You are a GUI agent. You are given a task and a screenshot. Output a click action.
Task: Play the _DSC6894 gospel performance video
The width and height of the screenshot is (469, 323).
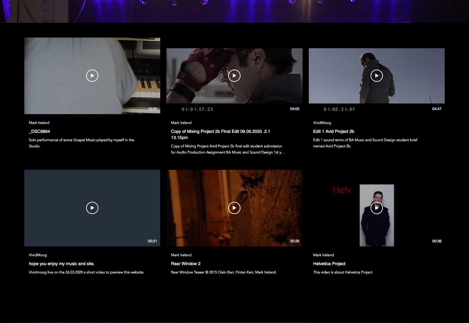click(x=92, y=76)
